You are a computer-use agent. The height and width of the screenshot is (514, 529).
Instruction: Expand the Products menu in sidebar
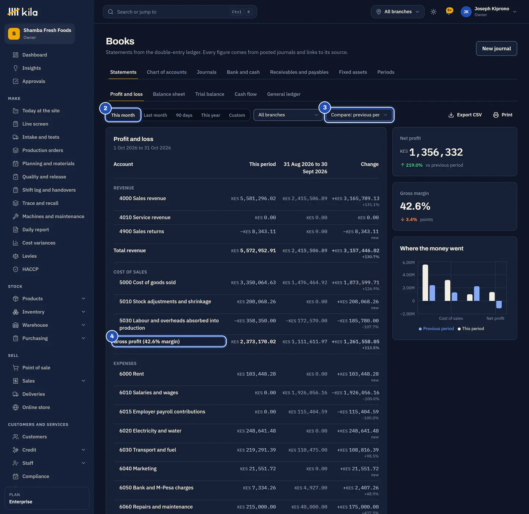pyautogui.click(x=49, y=298)
